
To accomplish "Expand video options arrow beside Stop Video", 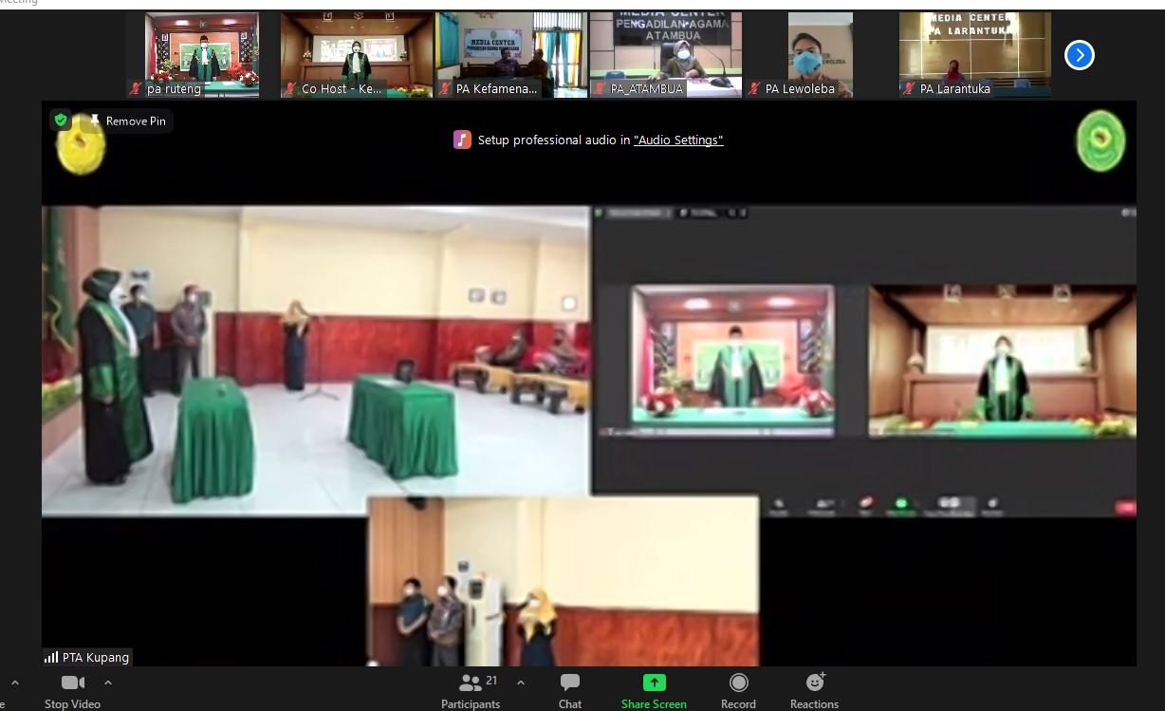I will 108,683.
